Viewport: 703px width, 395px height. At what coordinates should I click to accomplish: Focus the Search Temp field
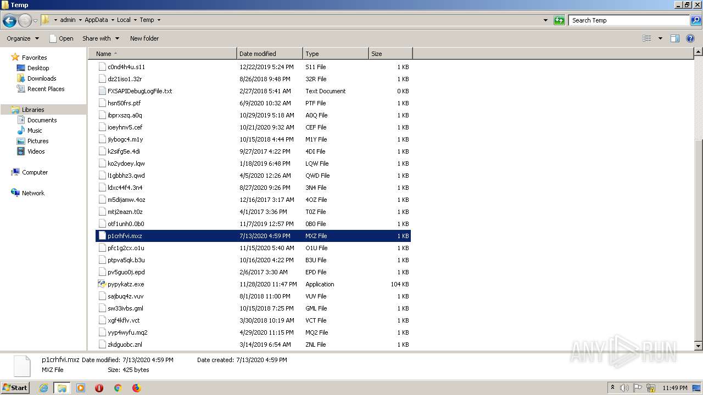tap(629, 20)
